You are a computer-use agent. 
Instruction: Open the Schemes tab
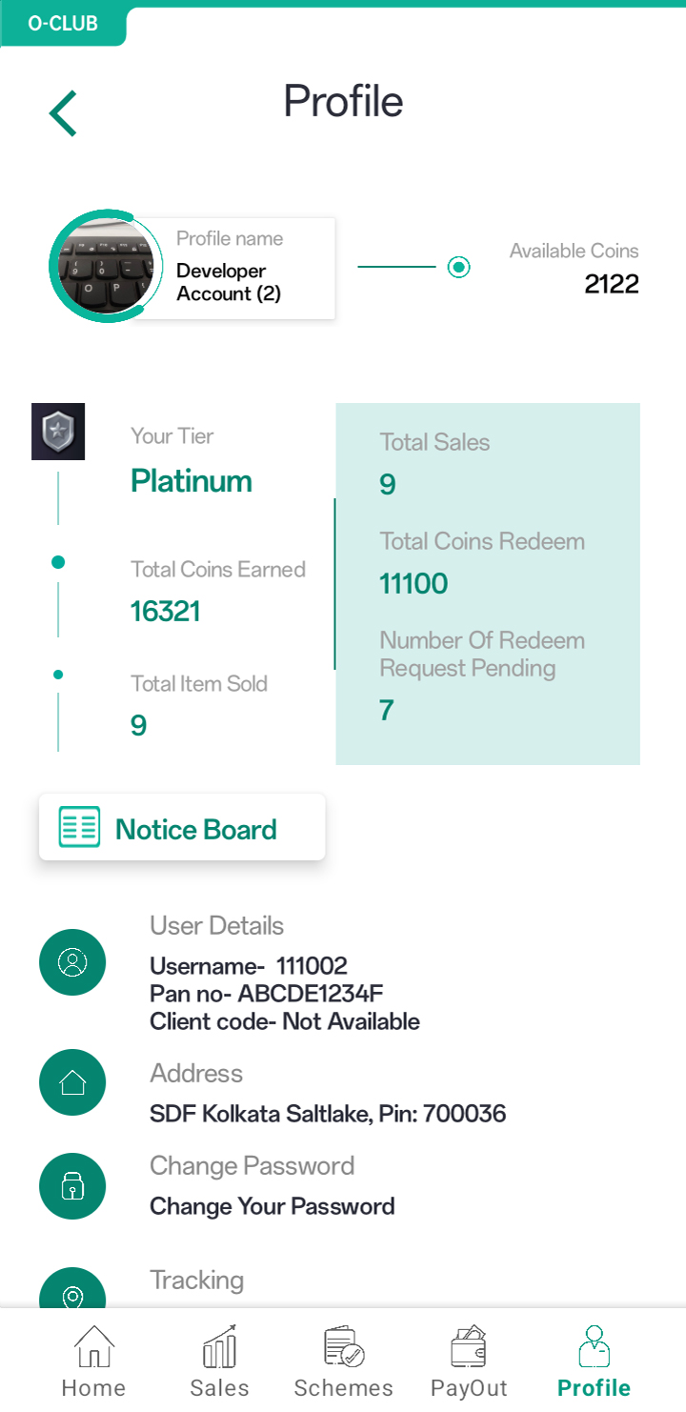click(343, 1361)
